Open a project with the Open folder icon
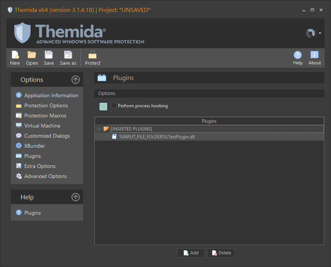 coord(32,58)
